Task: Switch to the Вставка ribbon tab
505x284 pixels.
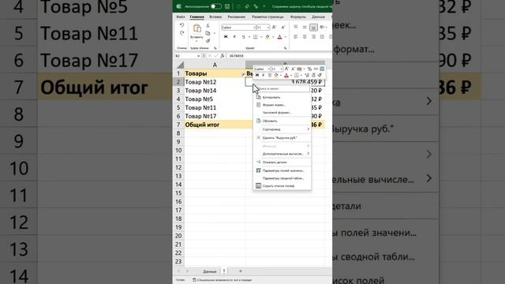Action: coord(215,17)
